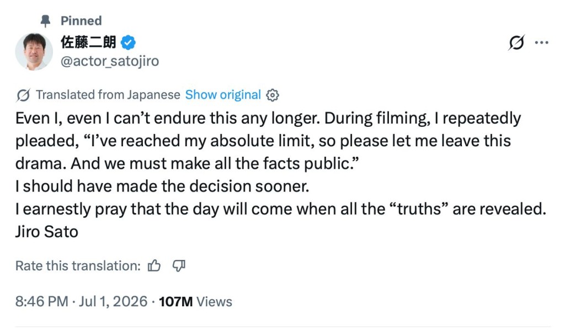Click the Jul 1, 2026 date

pyautogui.click(x=113, y=301)
